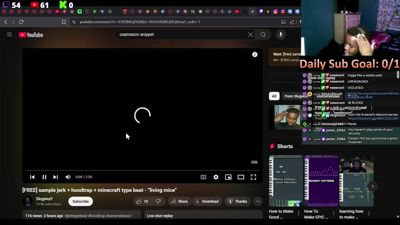Skip to previous video
This screenshot has height=225, width=400.
32,177
